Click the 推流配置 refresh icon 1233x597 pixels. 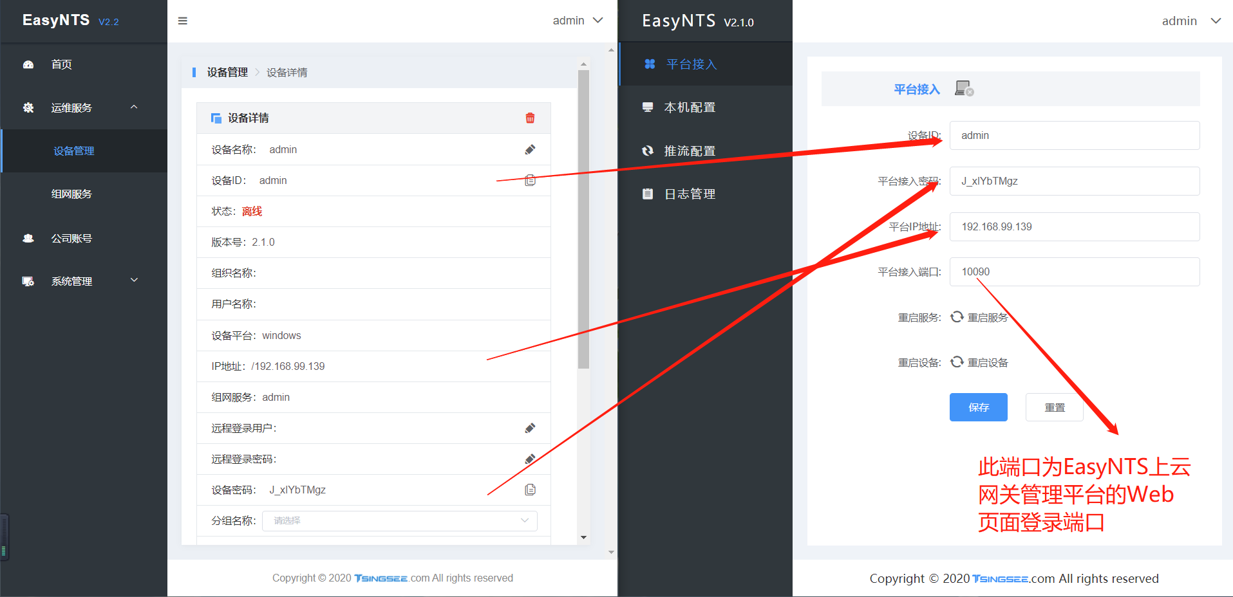tap(648, 151)
